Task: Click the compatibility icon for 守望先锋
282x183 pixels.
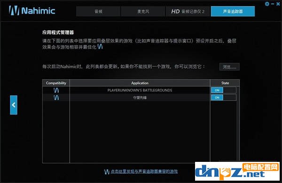Action: click(56, 98)
